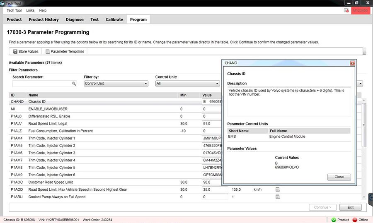Click the parameter table scrollbar down arrow
This screenshot has width=373, height=223.
click(x=364, y=197)
